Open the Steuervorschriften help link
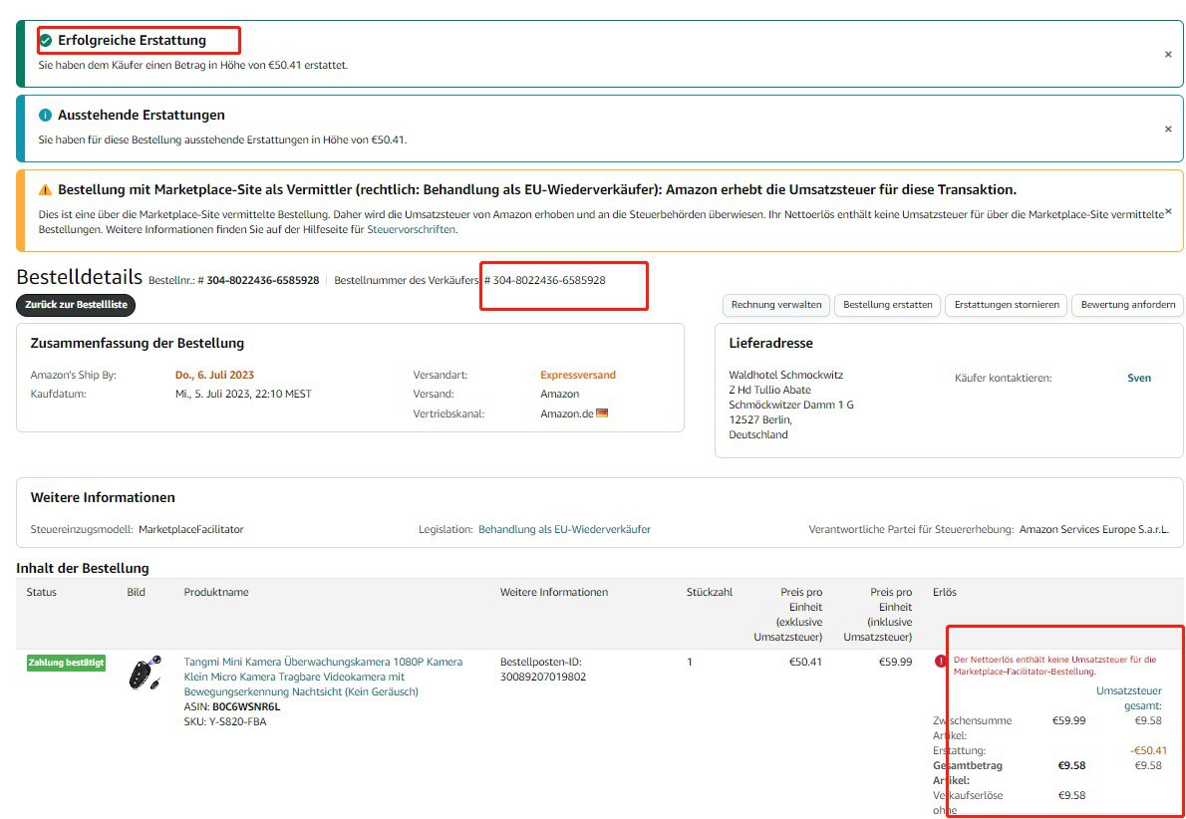Viewport: 1186px width, 819px height. point(412,229)
